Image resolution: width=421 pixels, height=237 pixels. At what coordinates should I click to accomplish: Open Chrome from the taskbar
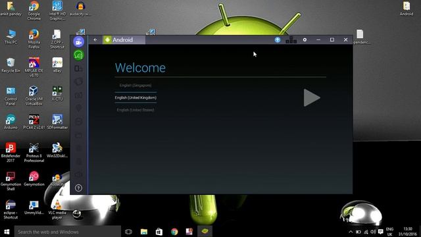point(174,232)
